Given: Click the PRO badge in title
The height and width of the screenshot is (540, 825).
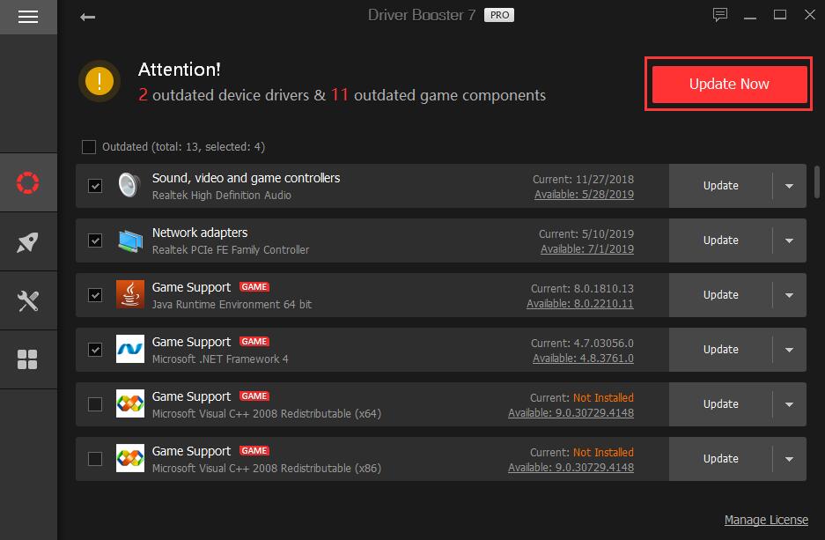Looking at the screenshot, I should [x=499, y=15].
